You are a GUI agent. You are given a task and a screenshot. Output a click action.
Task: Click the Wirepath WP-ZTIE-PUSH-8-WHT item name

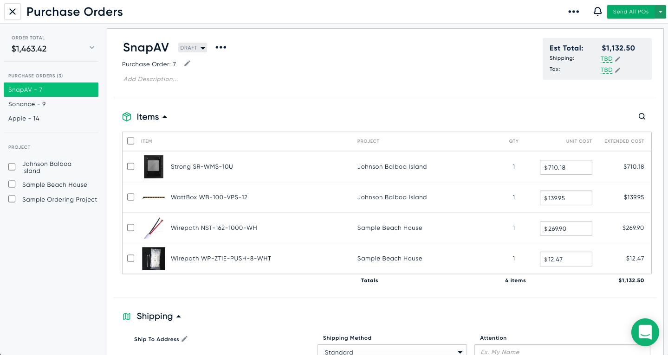tap(221, 259)
